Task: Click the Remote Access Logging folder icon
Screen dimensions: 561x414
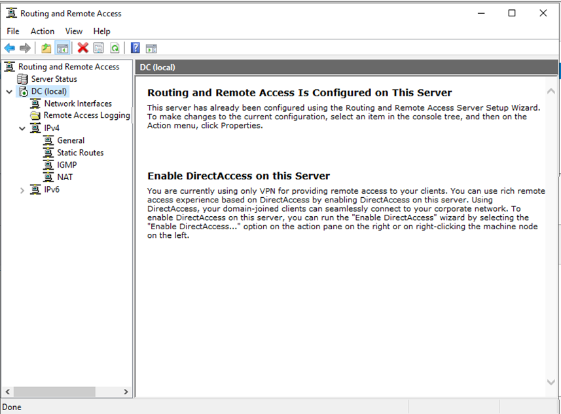Action: click(35, 115)
